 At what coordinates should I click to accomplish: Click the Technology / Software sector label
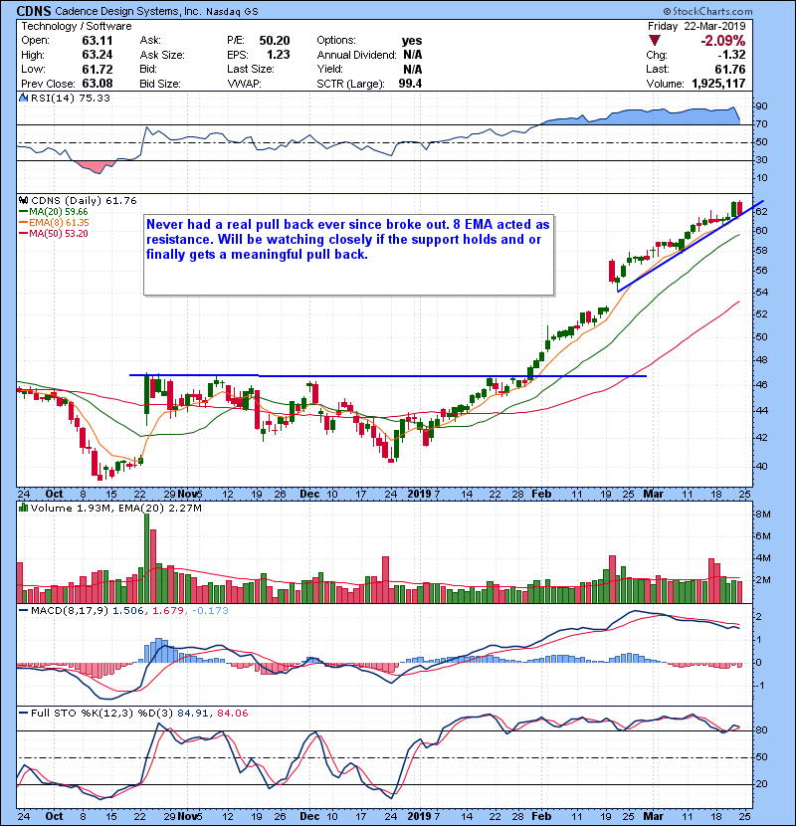(77, 26)
